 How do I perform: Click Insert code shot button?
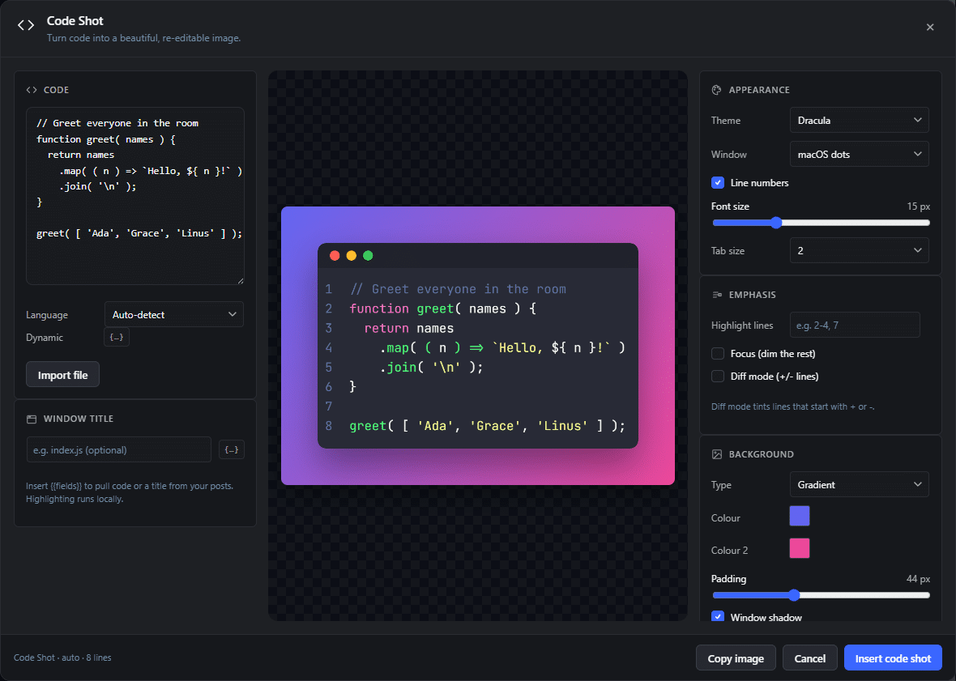(893, 658)
